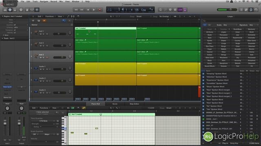261x146 pixels.
Task: Open Notification Center in menu bar
Action: 257,1
